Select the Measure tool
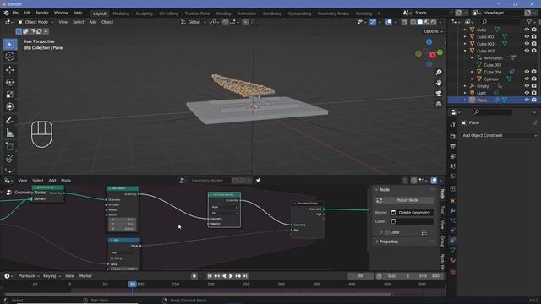This screenshot has width=541, height=304. [x=10, y=133]
